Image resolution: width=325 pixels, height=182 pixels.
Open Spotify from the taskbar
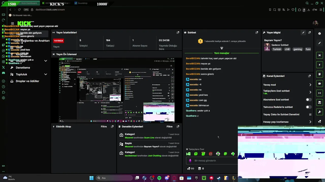(159, 178)
